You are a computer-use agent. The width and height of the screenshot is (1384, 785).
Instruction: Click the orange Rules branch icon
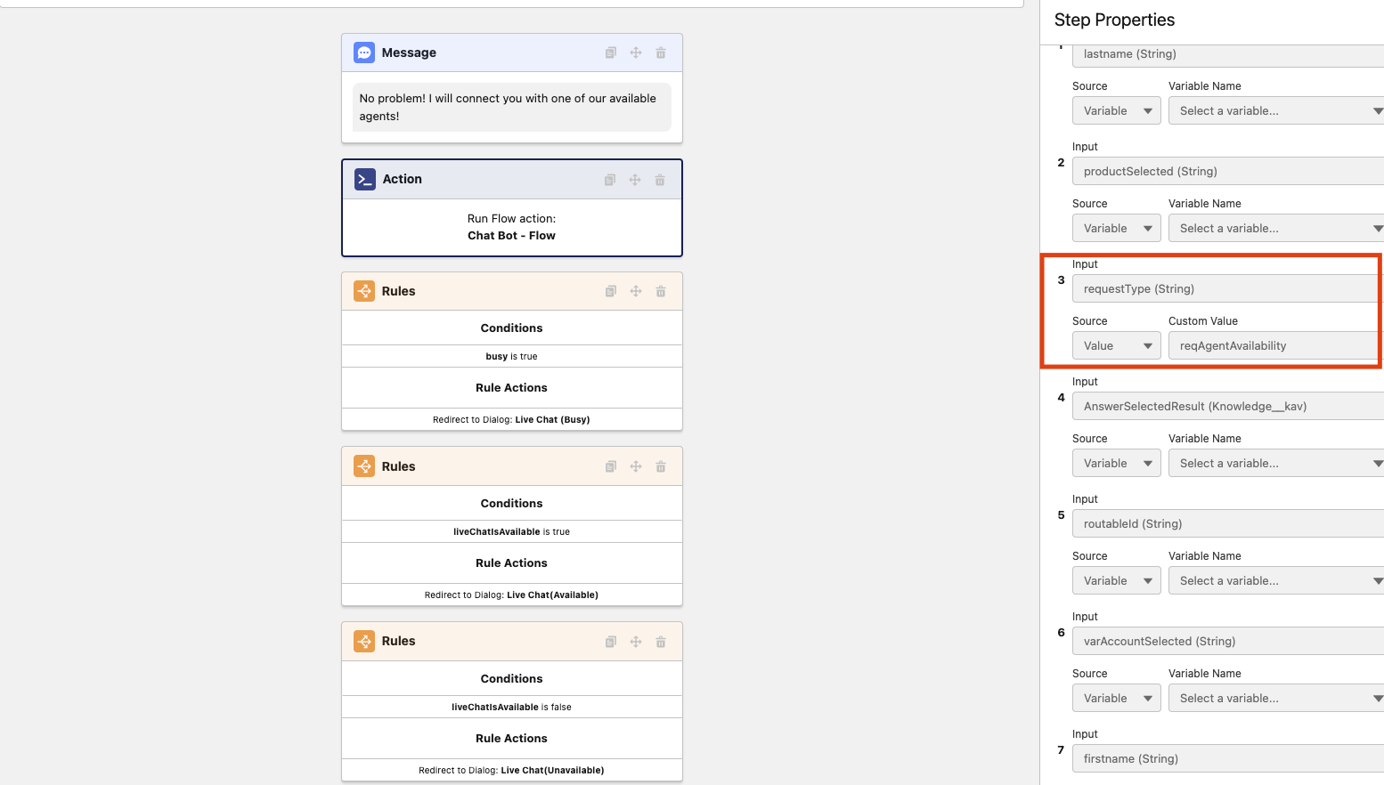click(364, 291)
